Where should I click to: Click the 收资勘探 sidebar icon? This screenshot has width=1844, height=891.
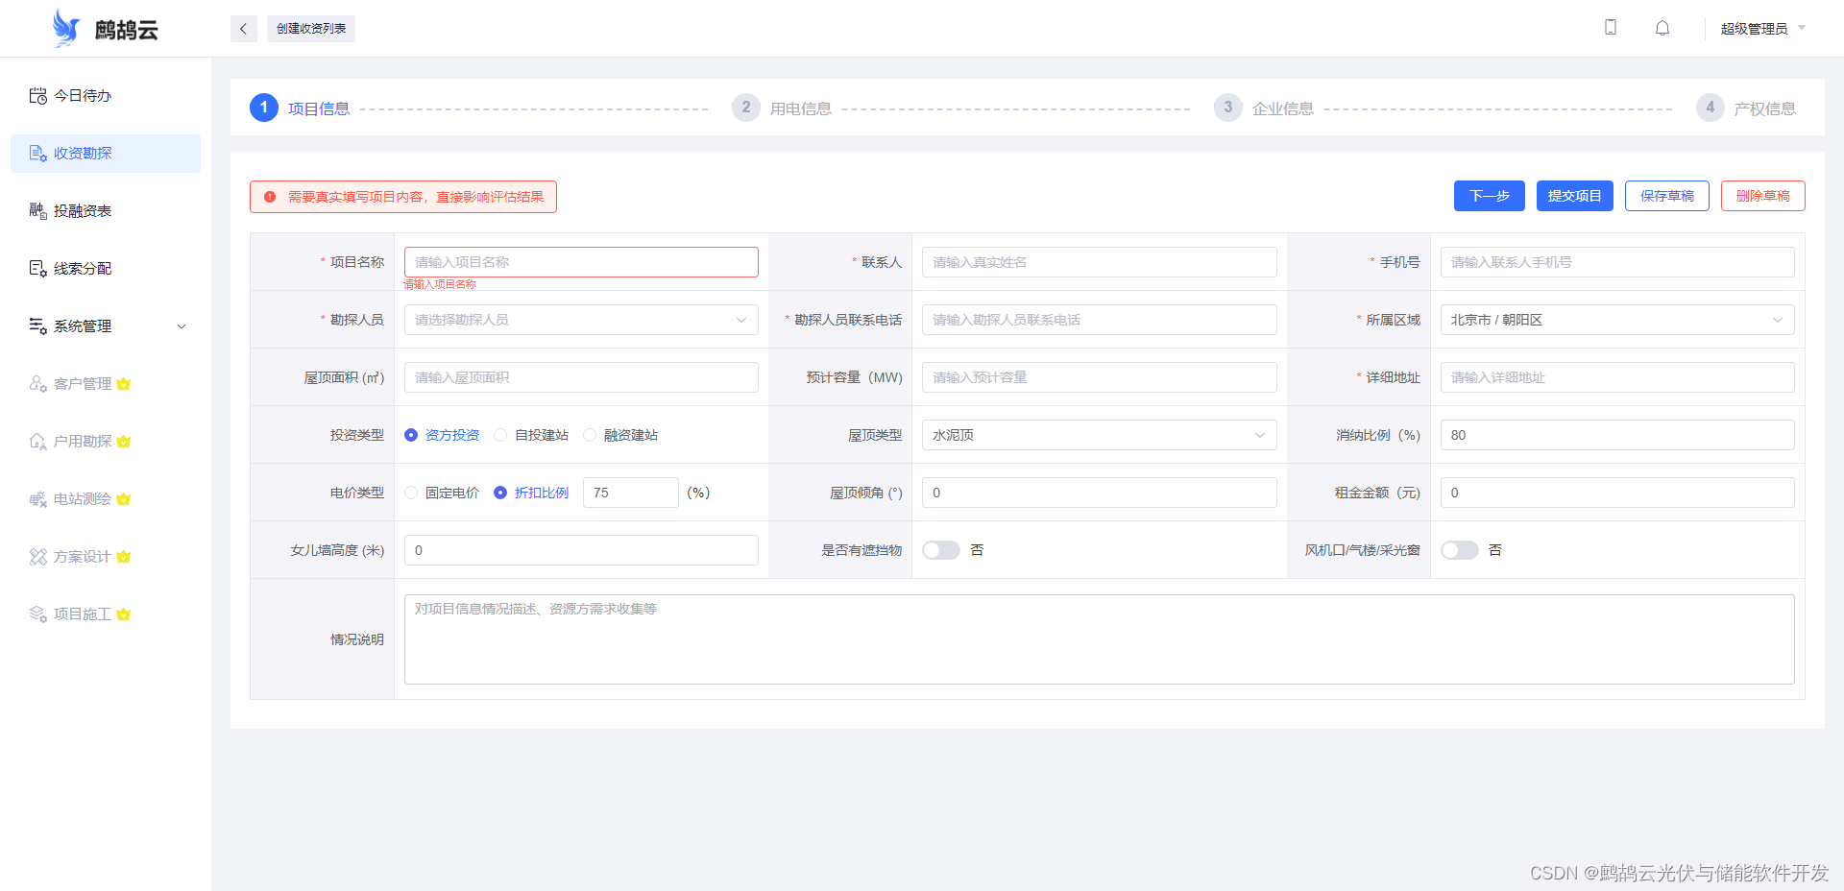(x=37, y=154)
